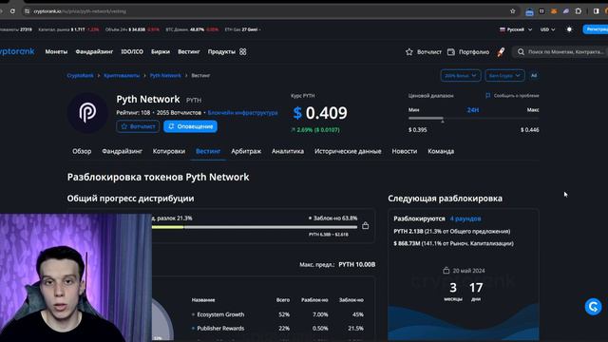This screenshot has width=608, height=342.
Task: Switch to the Котировки tab
Action: coord(169,151)
